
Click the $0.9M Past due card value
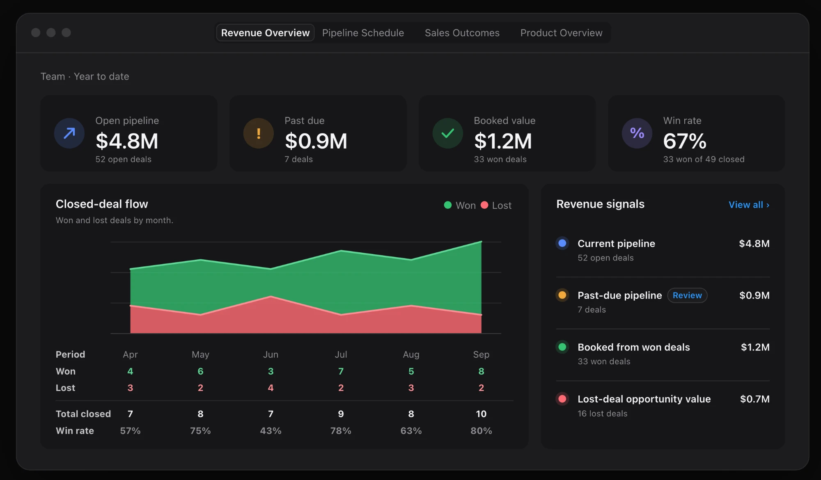click(316, 141)
